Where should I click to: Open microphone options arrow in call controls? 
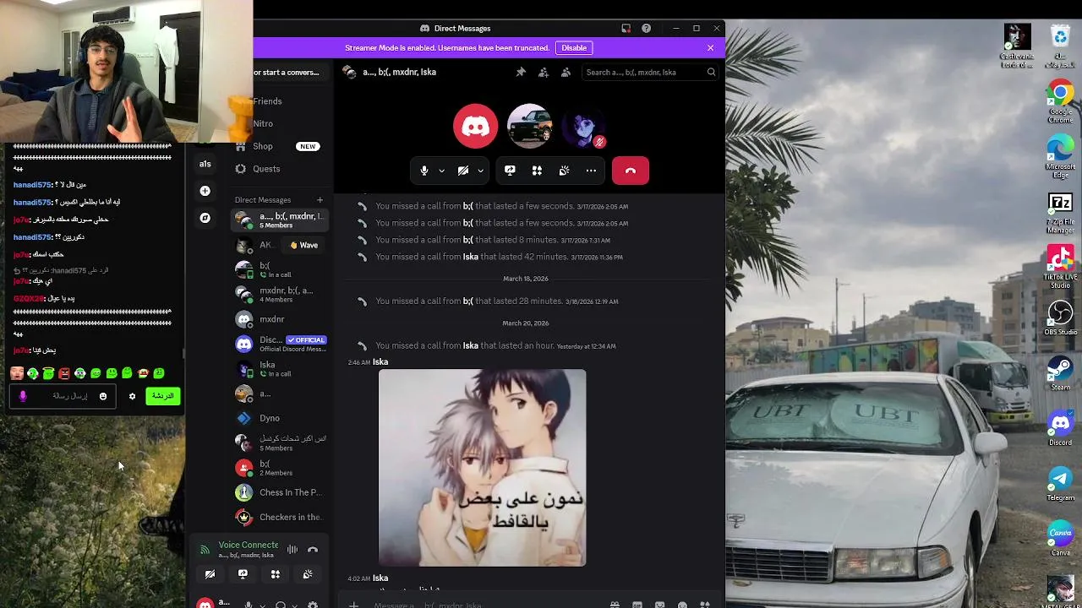coord(441,171)
